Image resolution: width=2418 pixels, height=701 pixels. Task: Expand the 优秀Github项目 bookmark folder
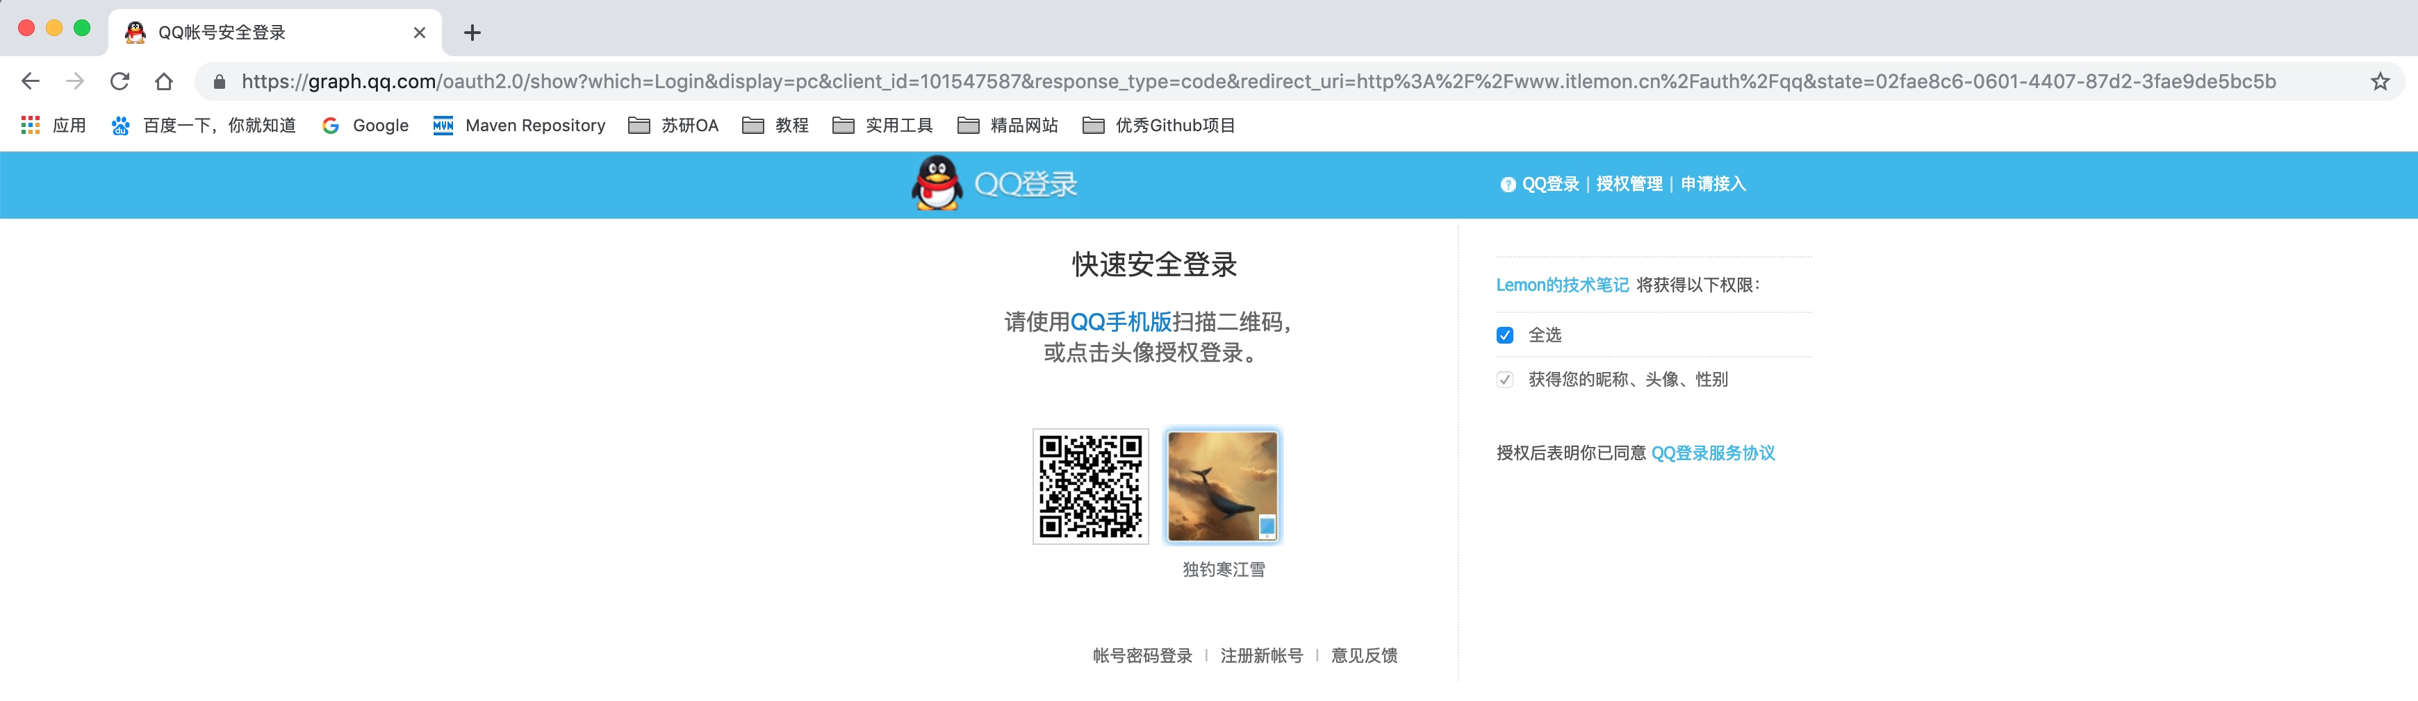1159,126
